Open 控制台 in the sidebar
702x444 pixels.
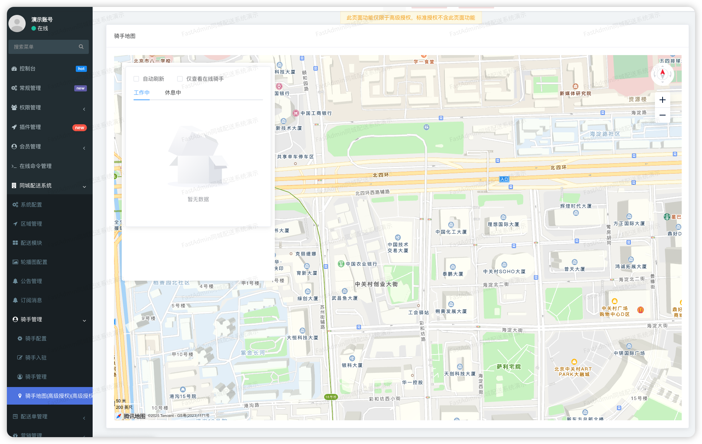pyautogui.click(x=28, y=69)
